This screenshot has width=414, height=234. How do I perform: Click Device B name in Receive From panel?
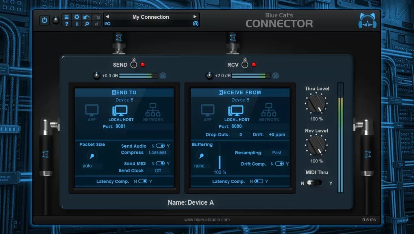(240, 100)
